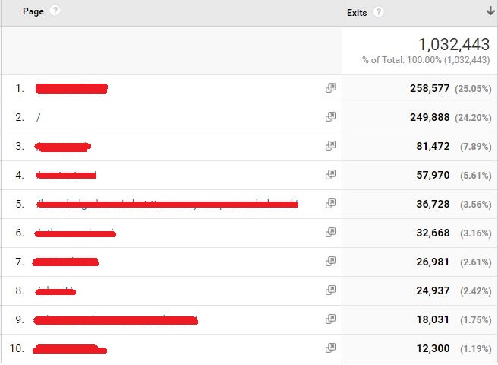Open row 1 page in new window icon

330,88
